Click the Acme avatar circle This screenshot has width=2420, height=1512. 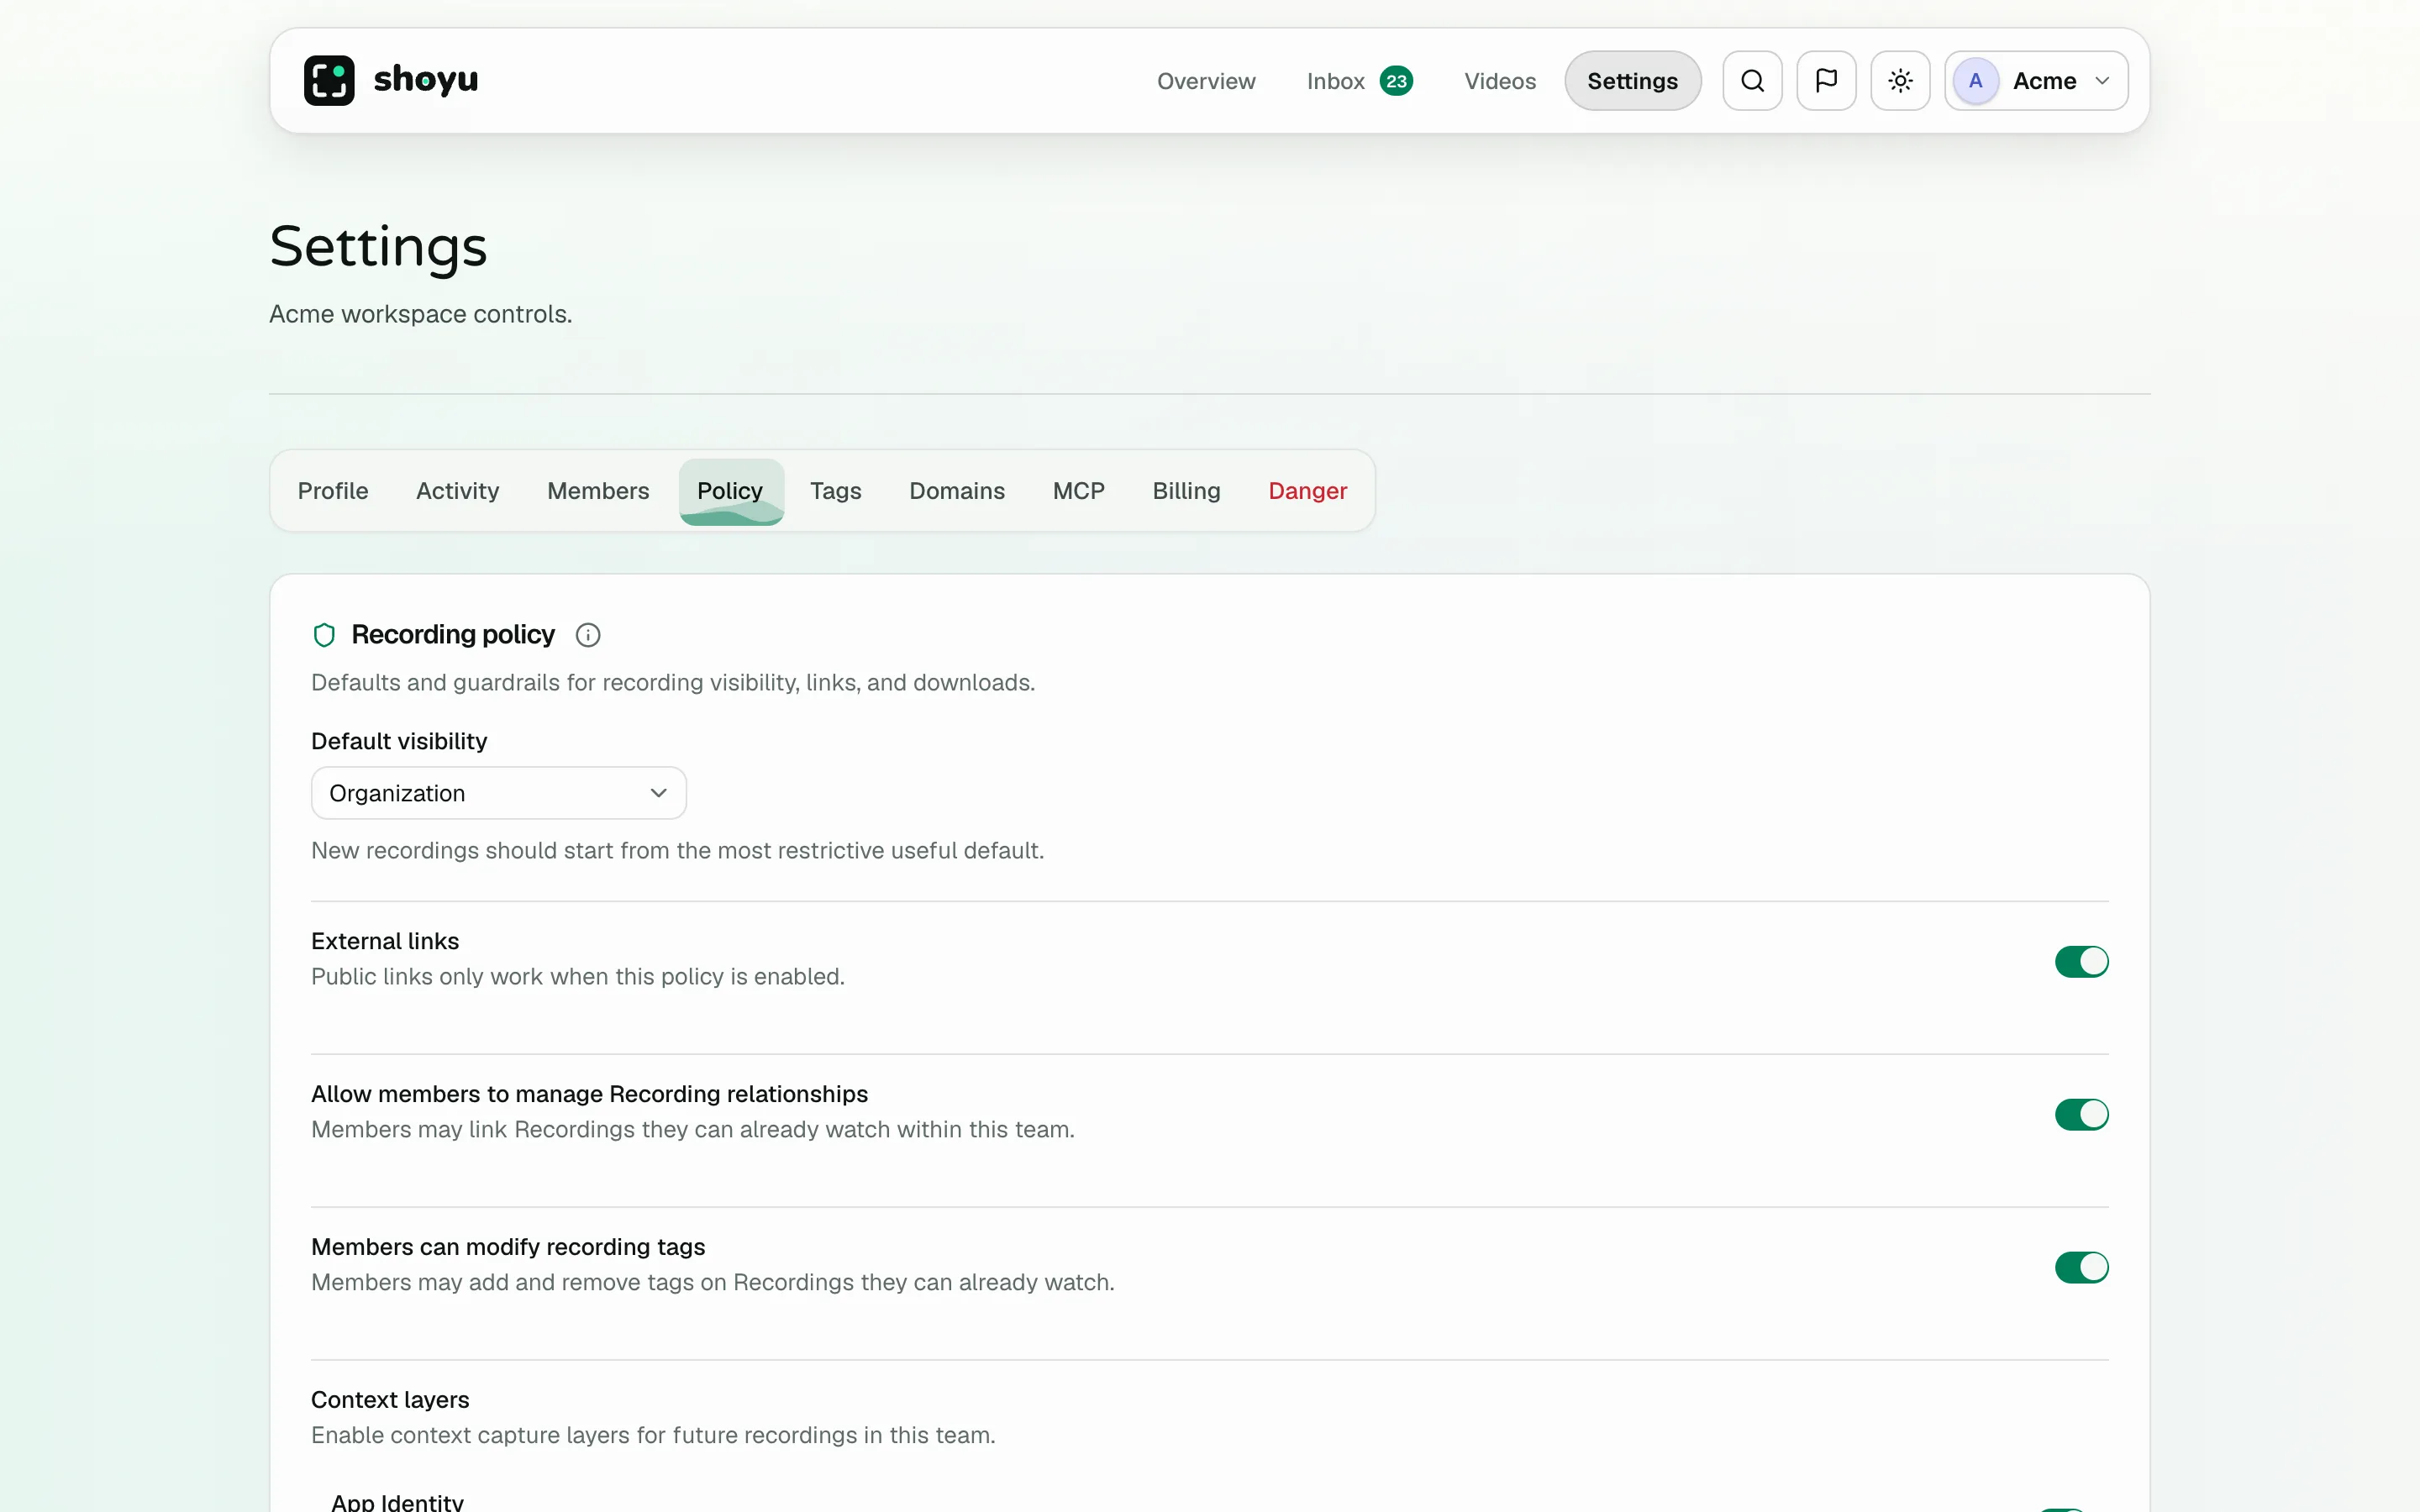tap(1975, 81)
